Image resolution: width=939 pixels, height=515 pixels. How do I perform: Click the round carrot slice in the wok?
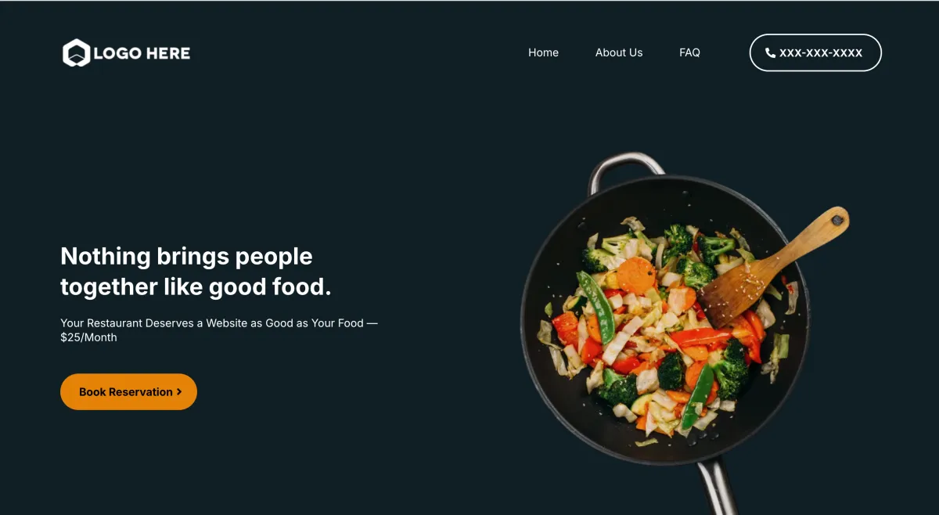636,276
